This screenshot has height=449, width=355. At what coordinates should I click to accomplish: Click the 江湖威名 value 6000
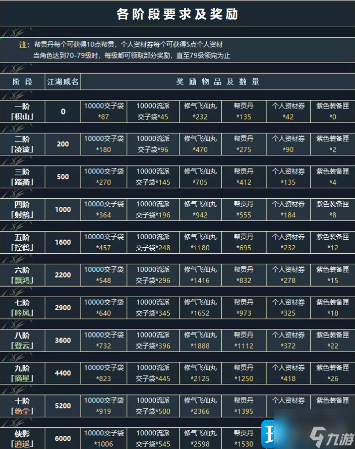point(63,438)
